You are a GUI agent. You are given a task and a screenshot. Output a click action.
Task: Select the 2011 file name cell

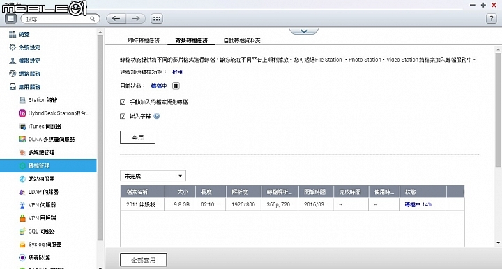click(142, 204)
